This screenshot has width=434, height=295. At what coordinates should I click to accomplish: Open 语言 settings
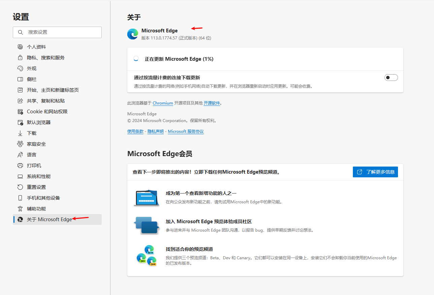coord(57,155)
